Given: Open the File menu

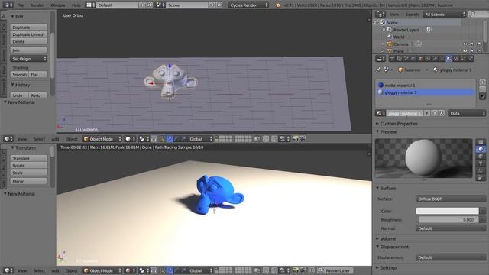Looking at the screenshot, I should click(x=21, y=5).
